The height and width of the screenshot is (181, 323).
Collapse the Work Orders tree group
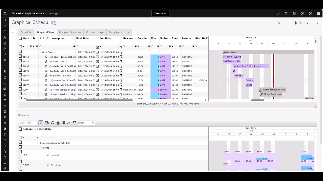tap(40, 52)
